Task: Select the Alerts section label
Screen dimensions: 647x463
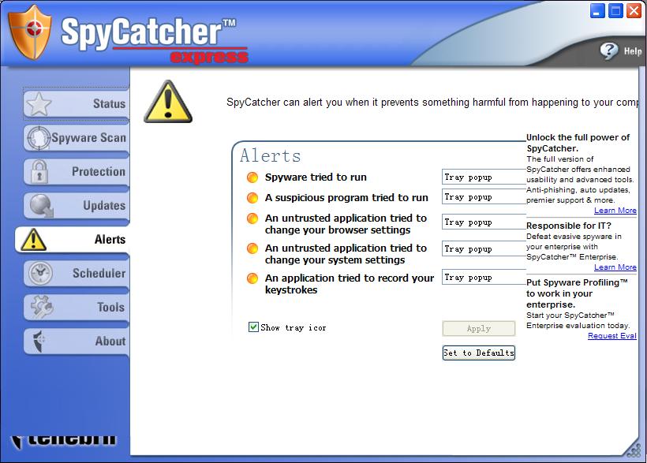Action: pos(110,239)
